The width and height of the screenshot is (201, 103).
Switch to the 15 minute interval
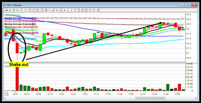[x=79, y=10]
